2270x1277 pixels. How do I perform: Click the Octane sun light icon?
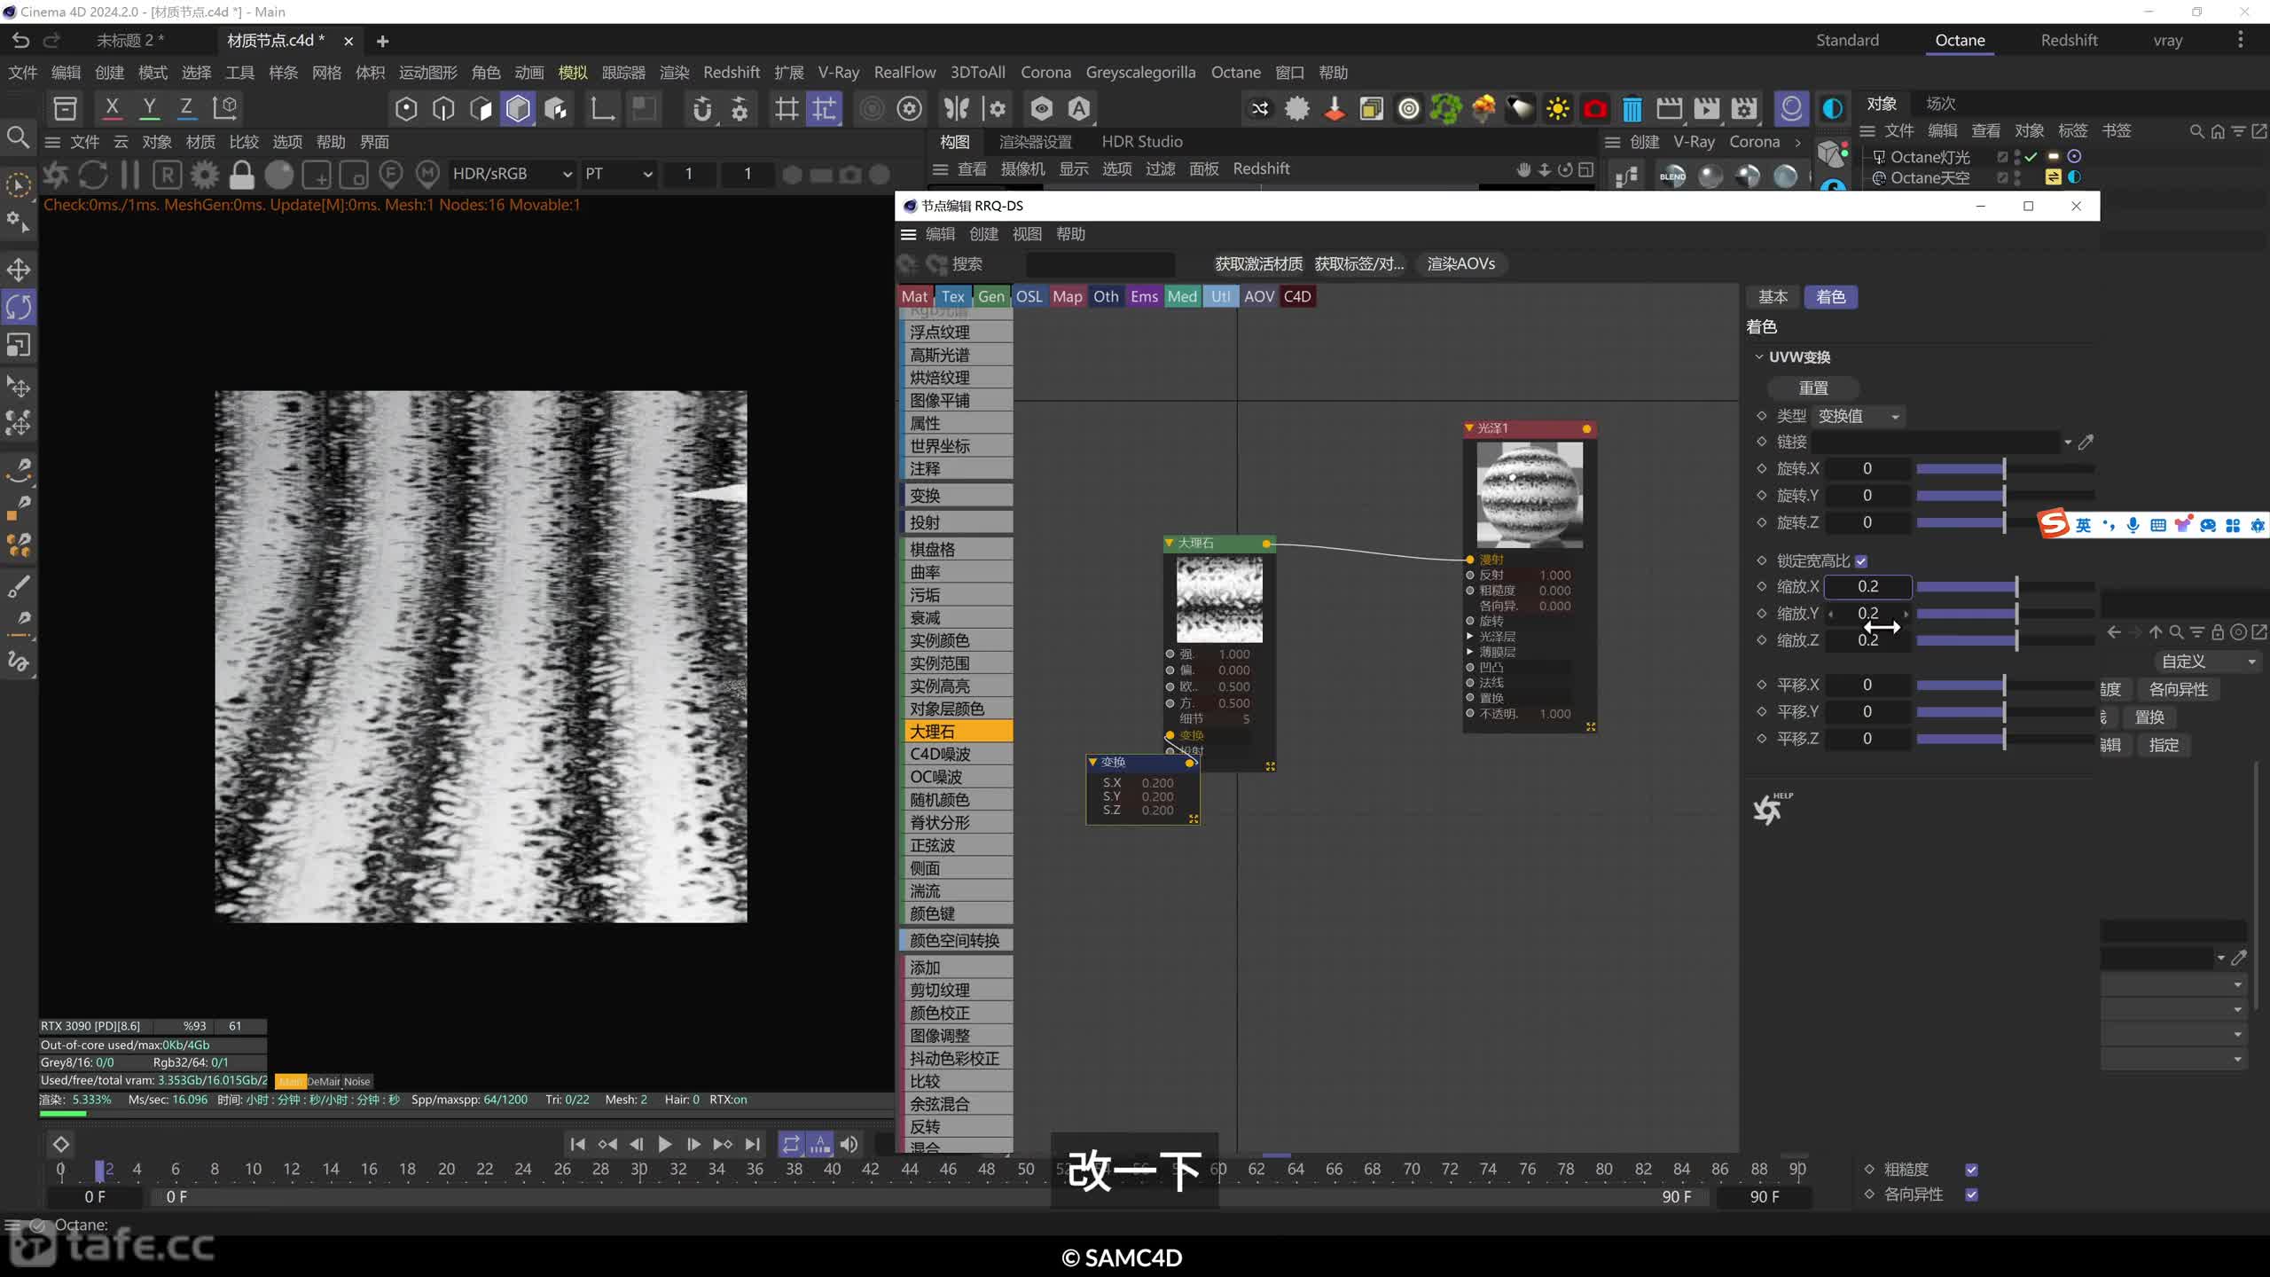coord(1557,109)
